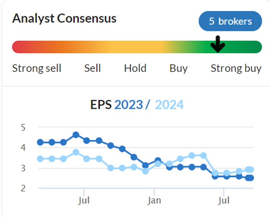
Task: Click the Buy rating label
Action: [x=179, y=68]
